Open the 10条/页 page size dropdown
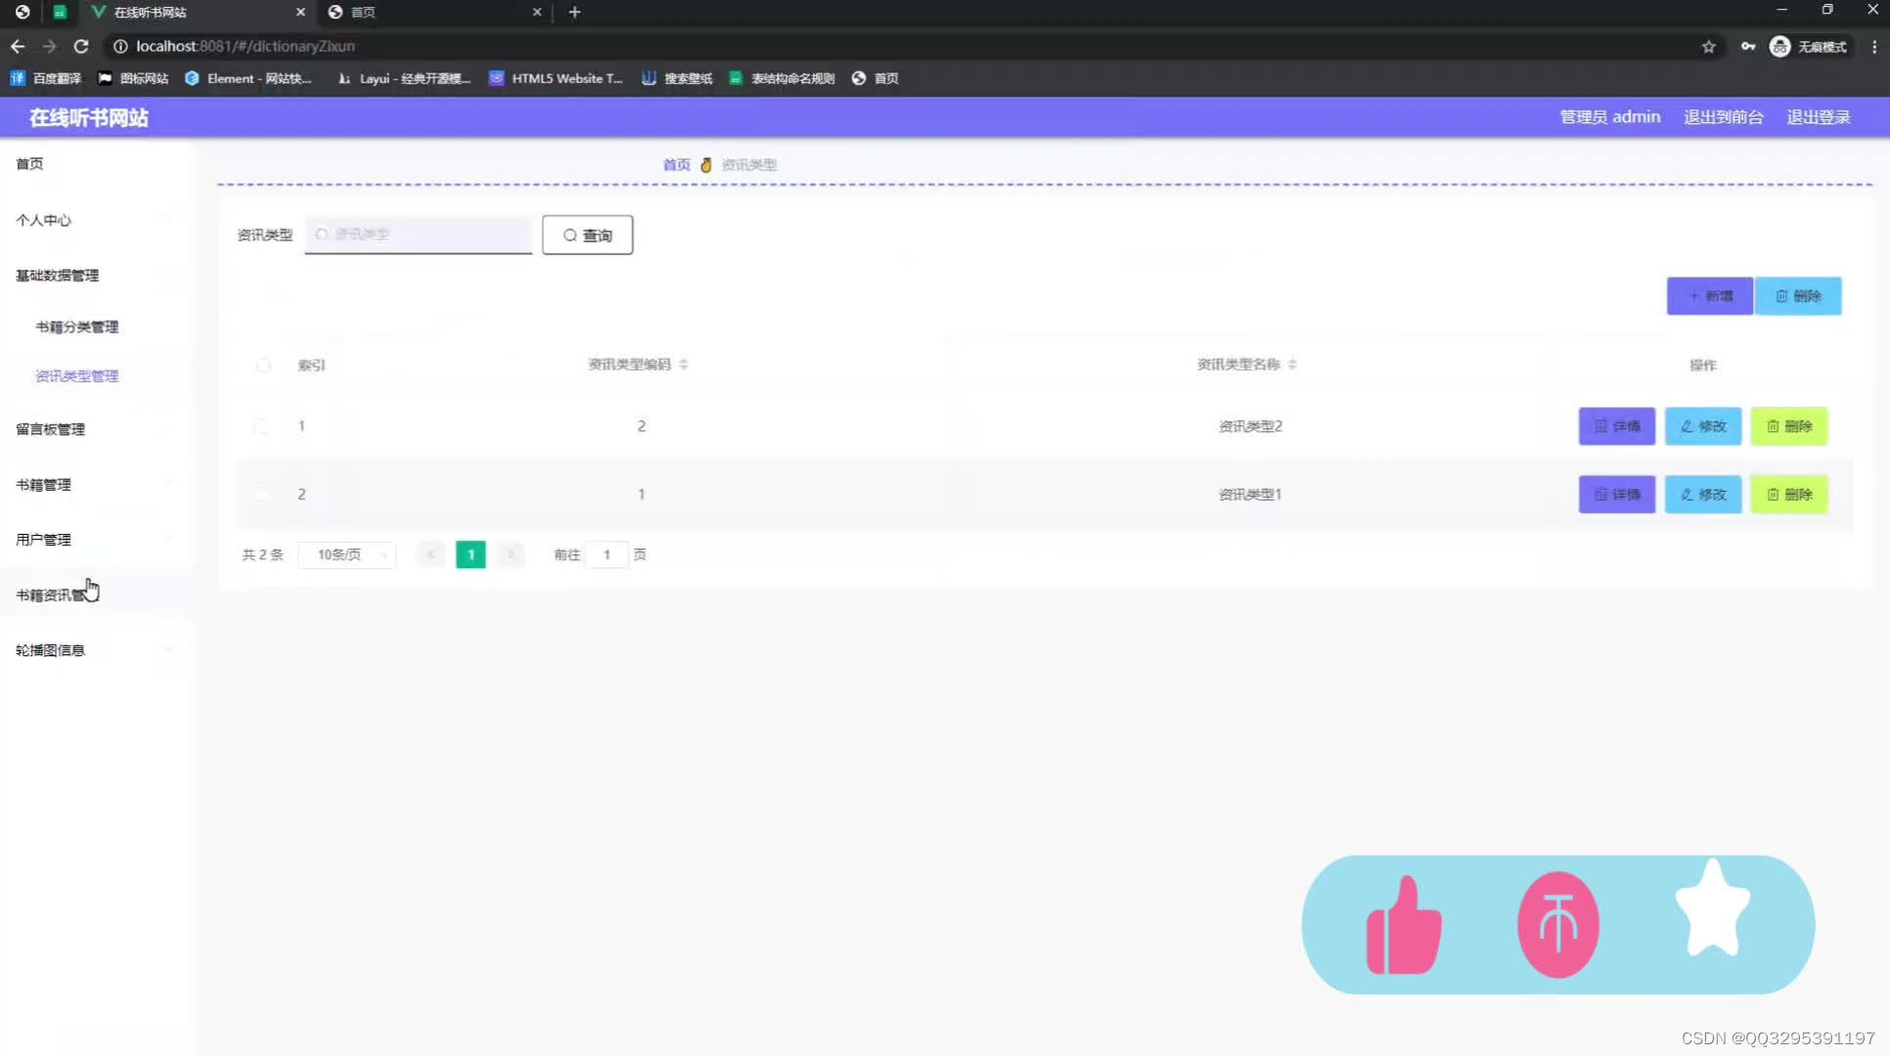The height and width of the screenshot is (1056, 1890). (x=347, y=554)
